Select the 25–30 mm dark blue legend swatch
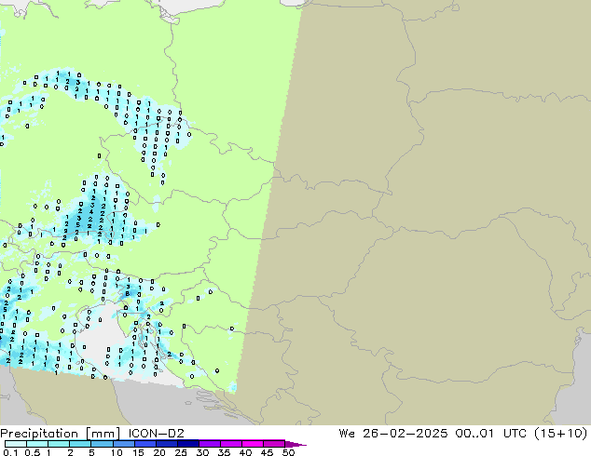Image resolution: width=591 pixels, height=456 pixels. tap(187, 444)
